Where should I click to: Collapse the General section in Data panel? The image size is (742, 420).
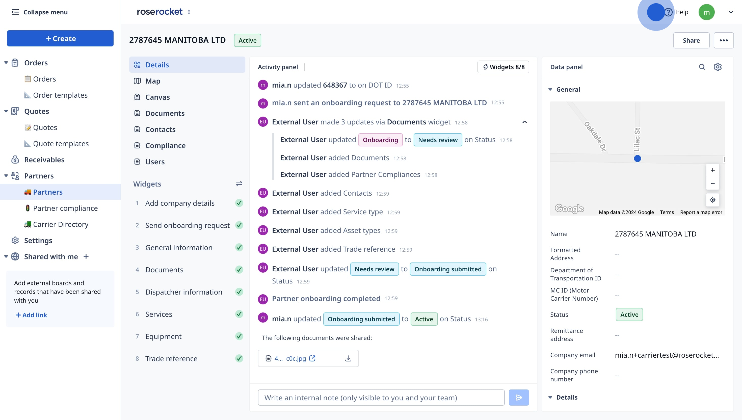point(550,89)
